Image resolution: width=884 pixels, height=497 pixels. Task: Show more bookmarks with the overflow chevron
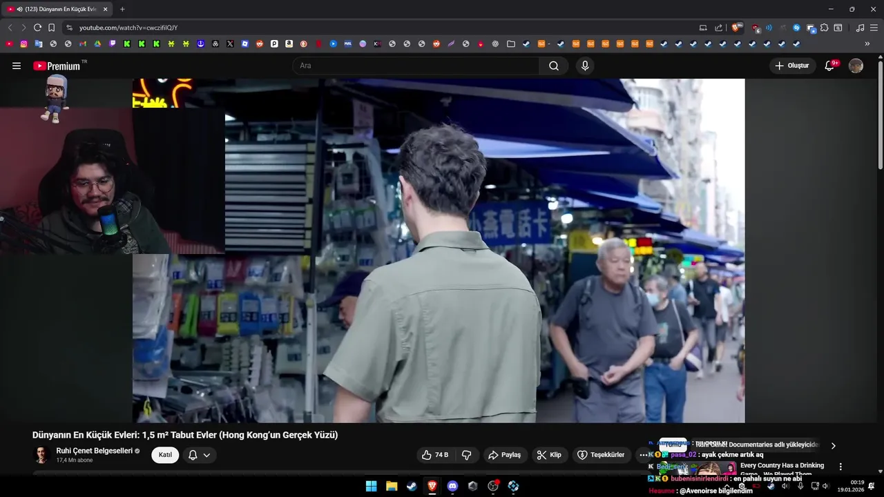(x=867, y=43)
